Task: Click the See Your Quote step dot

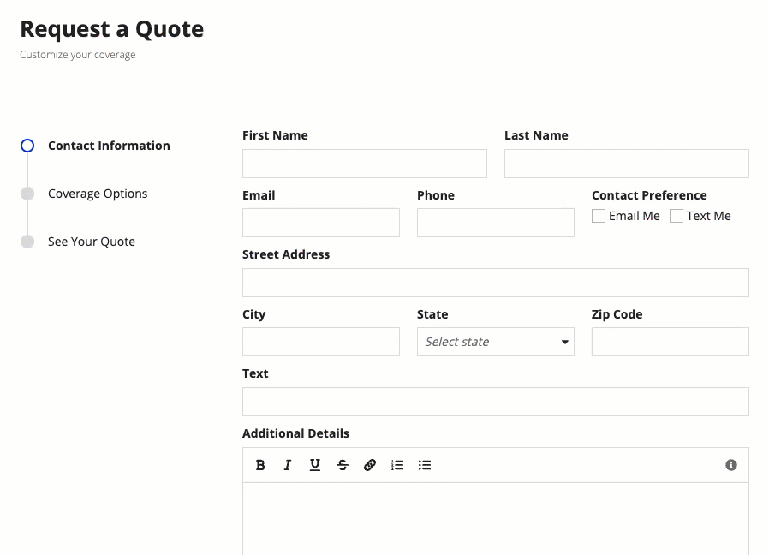Action: click(27, 242)
